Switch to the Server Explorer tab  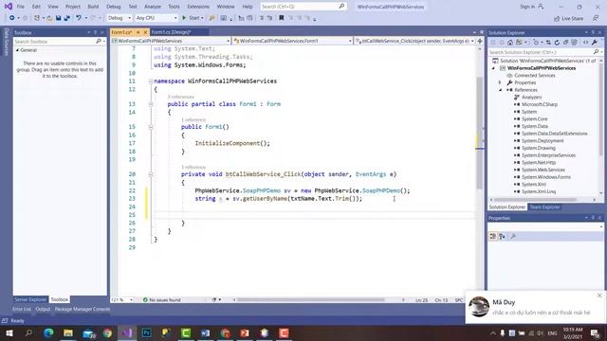pyautogui.click(x=30, y=299)
